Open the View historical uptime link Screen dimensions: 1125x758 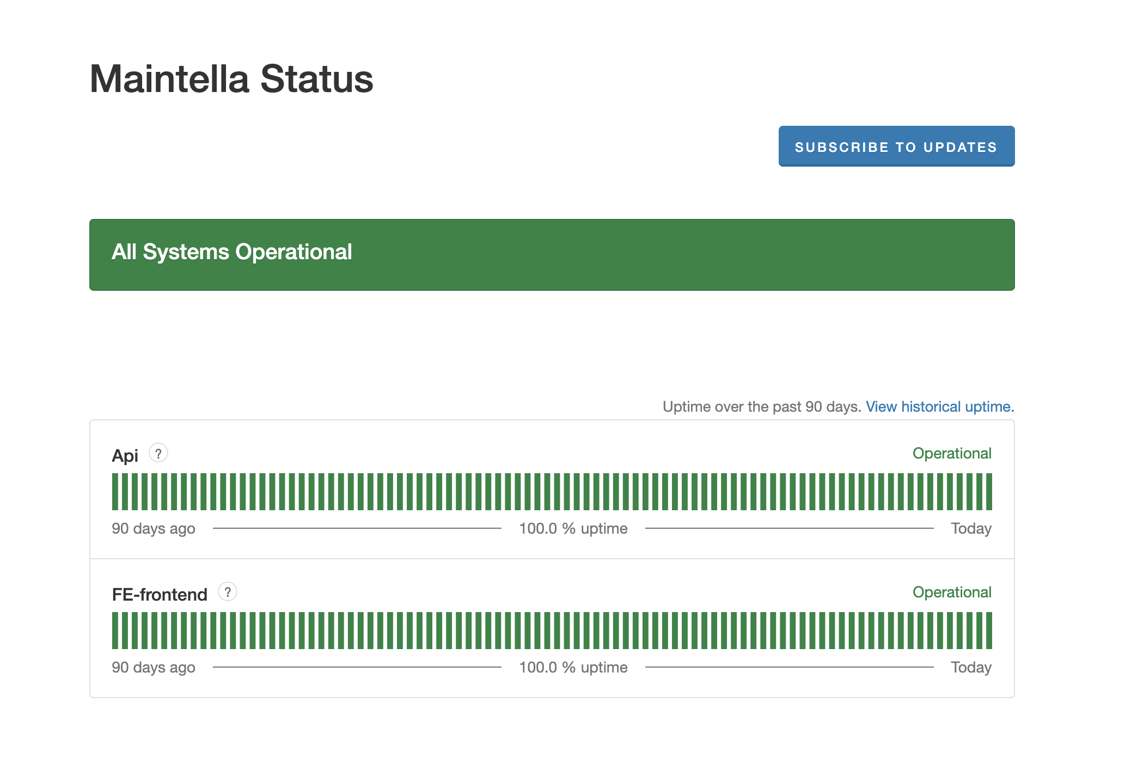tap(939, 407)
